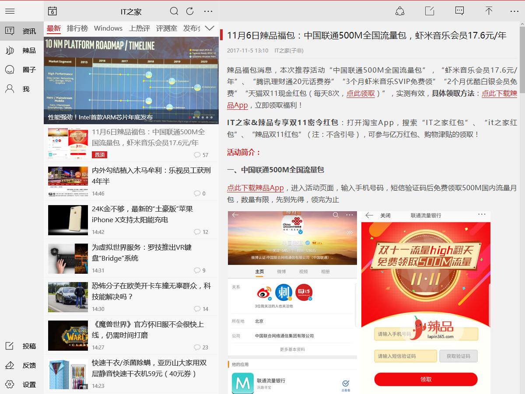Switch to the 排行榜 tab
The height and width of the screenshot is (394, 525).
[77, 28]
